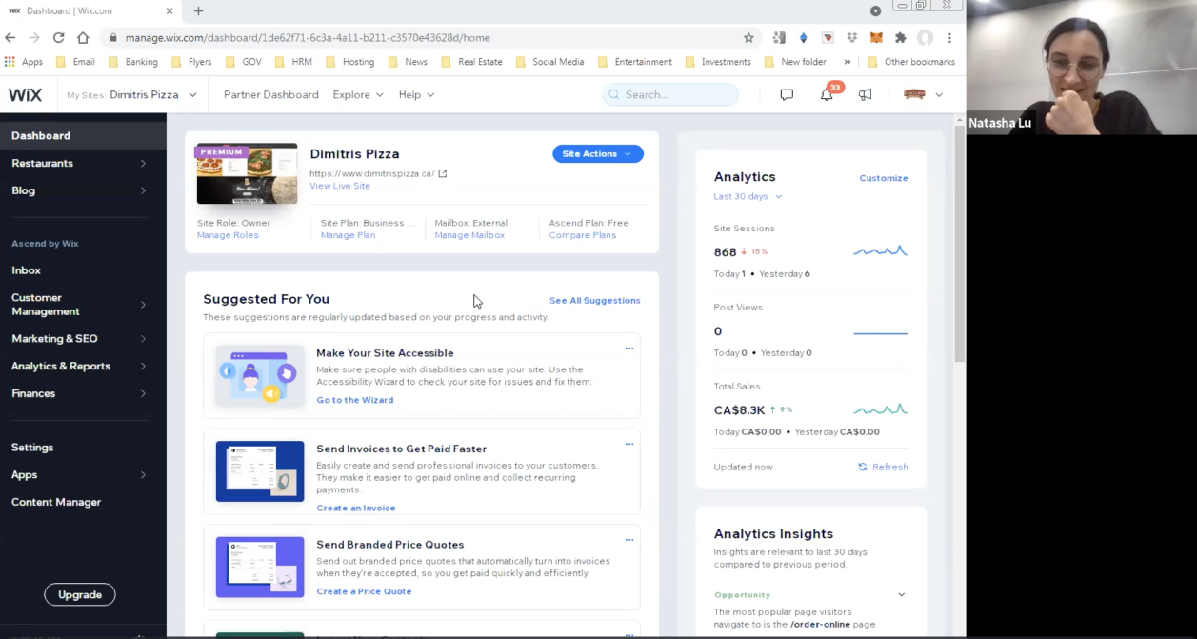Click the Make Your Site Accessible illustration
The width and height of the screenshot is (1197, 639).
tap(260, 376)
